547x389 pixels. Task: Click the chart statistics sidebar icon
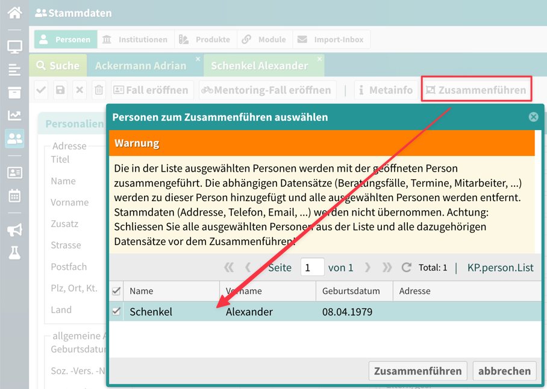pos(14,115)
